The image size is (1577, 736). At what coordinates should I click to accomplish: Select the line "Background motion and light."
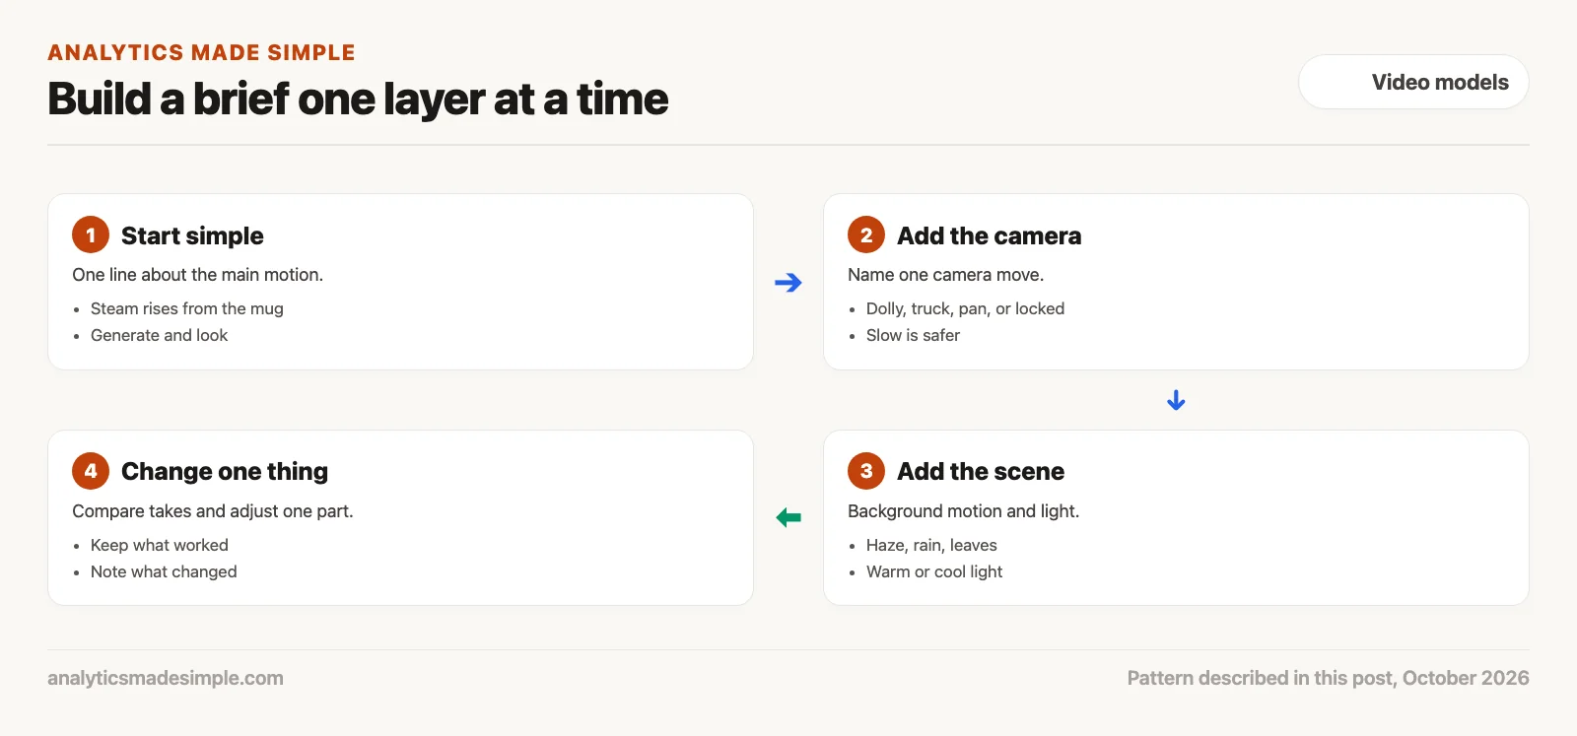click(963, 511)
